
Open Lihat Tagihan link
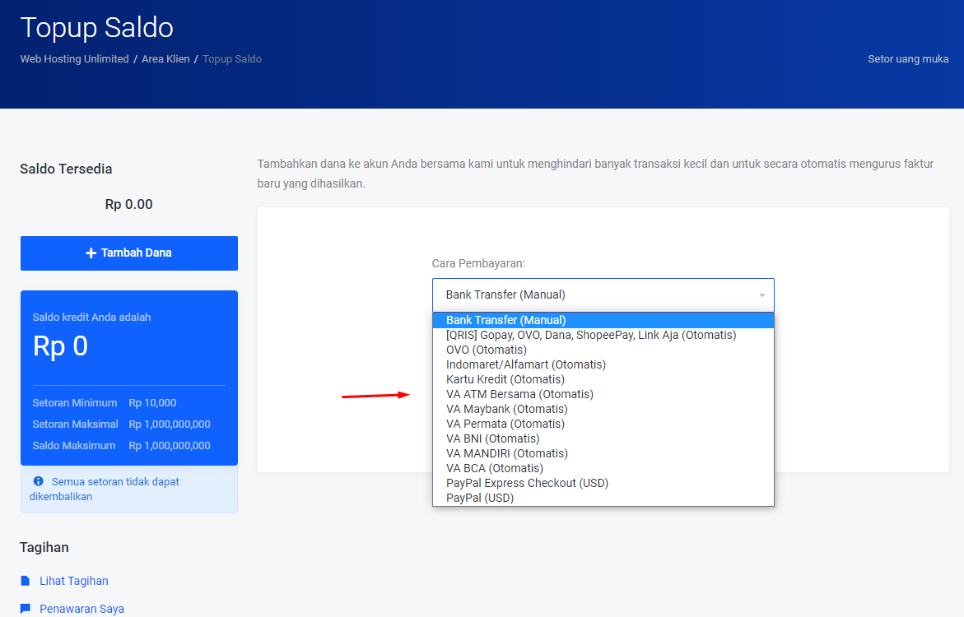73,581
